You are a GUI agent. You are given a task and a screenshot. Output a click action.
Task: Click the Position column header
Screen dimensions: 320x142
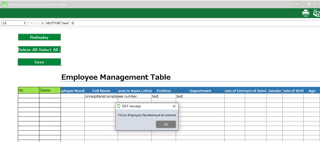pyautogui.click(x=164, y=91)
